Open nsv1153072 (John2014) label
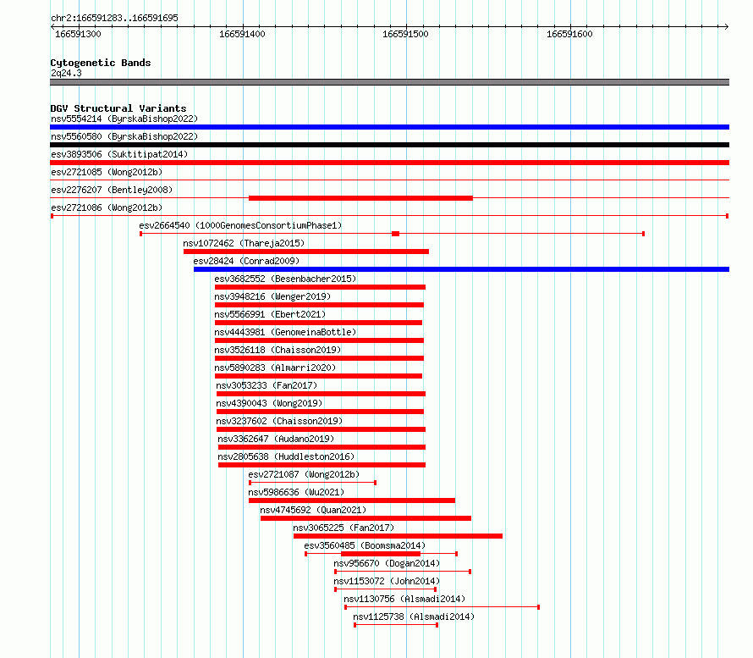Viewport: 753px width, 658px height. 387,581
